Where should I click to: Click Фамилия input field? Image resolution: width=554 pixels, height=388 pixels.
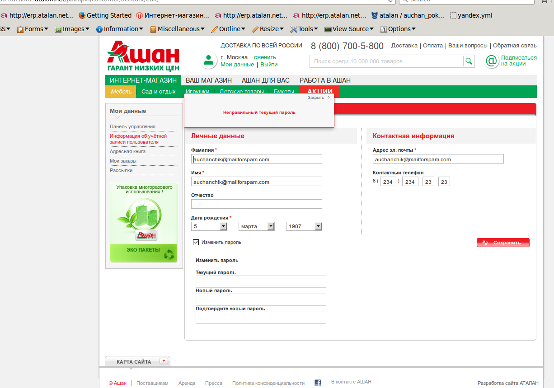coord(257,159)
